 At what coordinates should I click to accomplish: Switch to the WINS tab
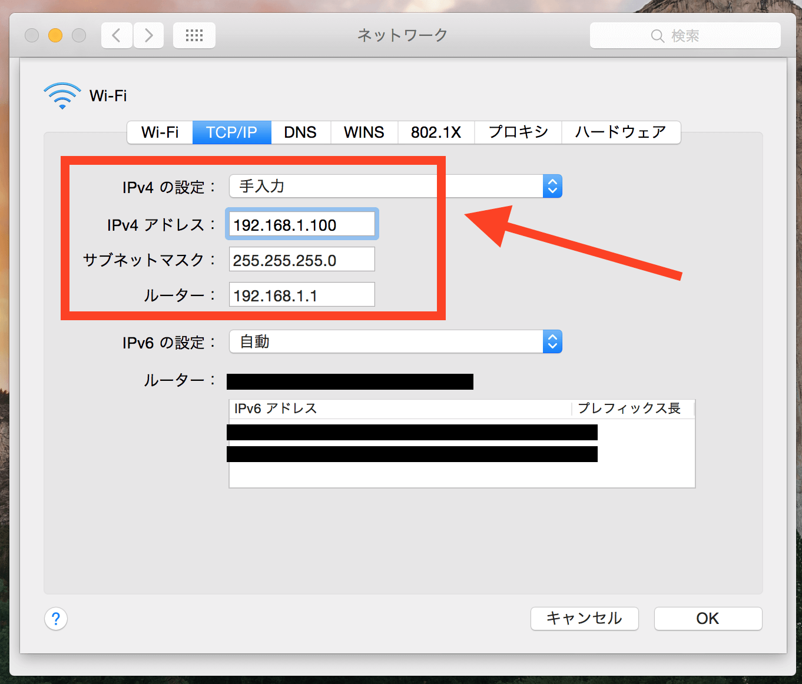pos(364,132)
